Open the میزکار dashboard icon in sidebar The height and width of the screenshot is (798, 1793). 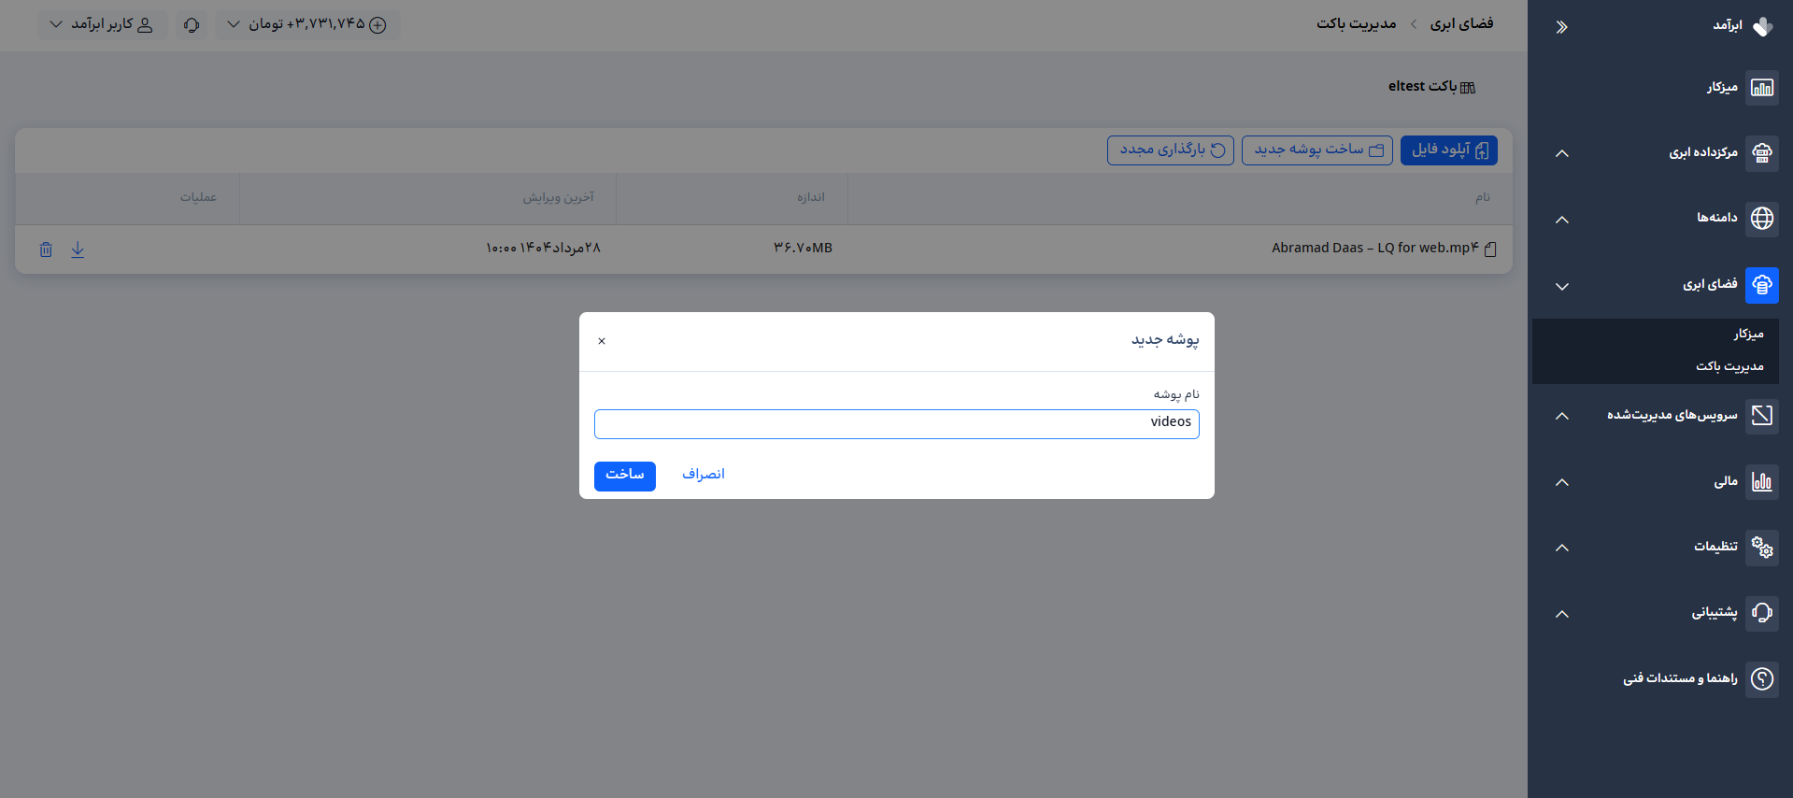(x=1762, y=88)
